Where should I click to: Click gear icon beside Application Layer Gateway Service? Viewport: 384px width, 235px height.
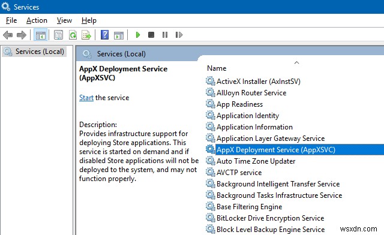tap(211, 138)
